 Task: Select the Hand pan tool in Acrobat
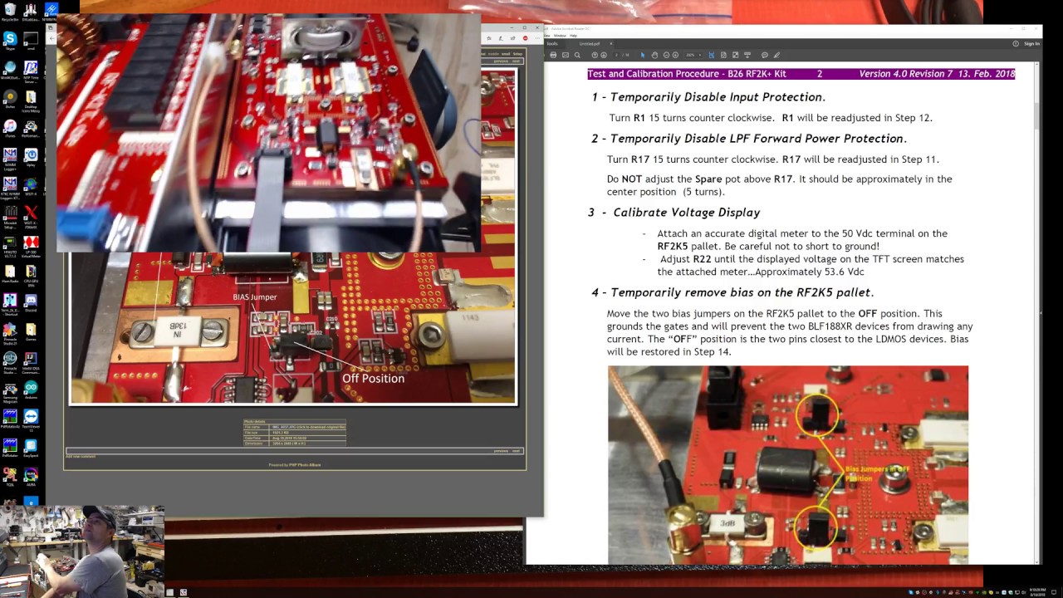pyautogui.click(x=654, y=55)
